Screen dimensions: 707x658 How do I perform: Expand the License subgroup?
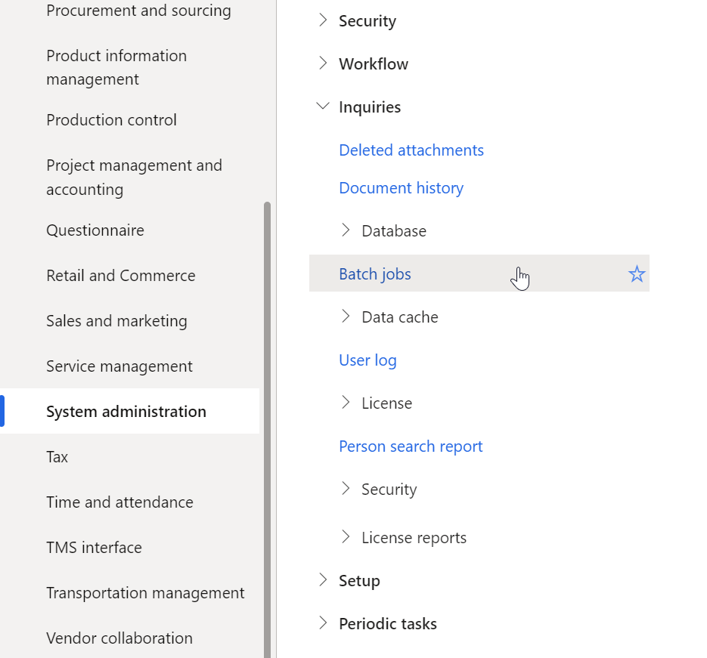point(346,403)
